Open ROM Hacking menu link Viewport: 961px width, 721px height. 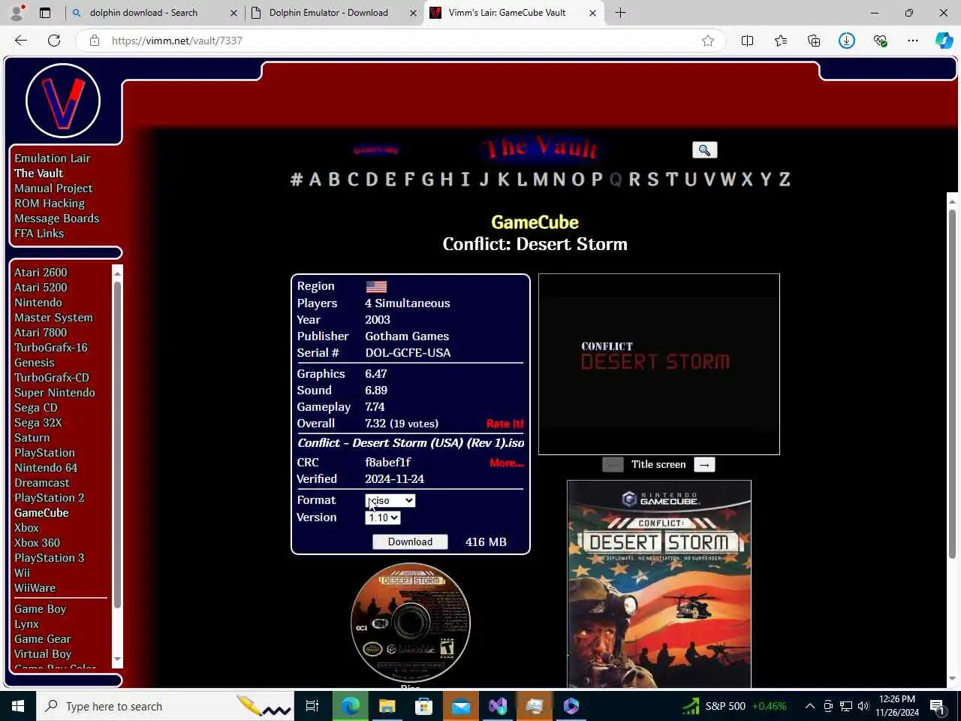(x=50, y=204)
